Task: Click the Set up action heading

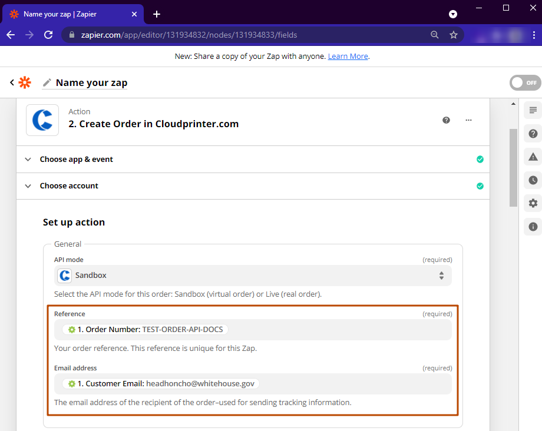Action: [74, 223]
